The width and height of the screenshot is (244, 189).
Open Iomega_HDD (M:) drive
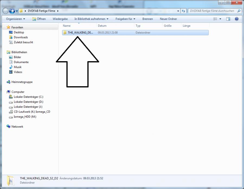coord(25,117)
